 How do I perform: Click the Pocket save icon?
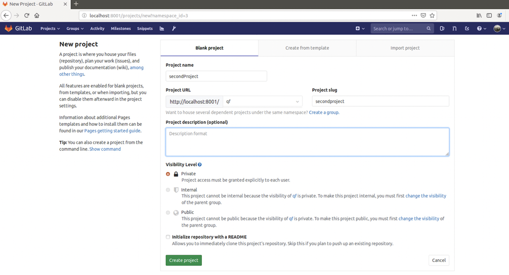pos(423,15)
